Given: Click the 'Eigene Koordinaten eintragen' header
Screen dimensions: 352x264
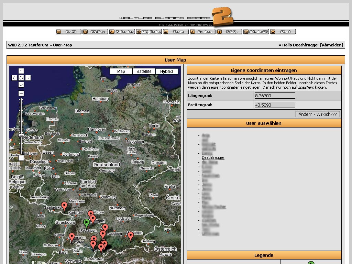Looking at the screenshot, I should pyautogui.click(x=264, y=70).
